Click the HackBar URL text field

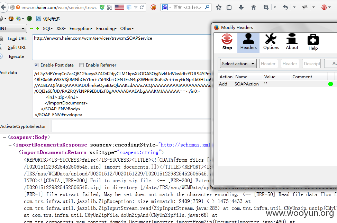[x=122, y=47]
